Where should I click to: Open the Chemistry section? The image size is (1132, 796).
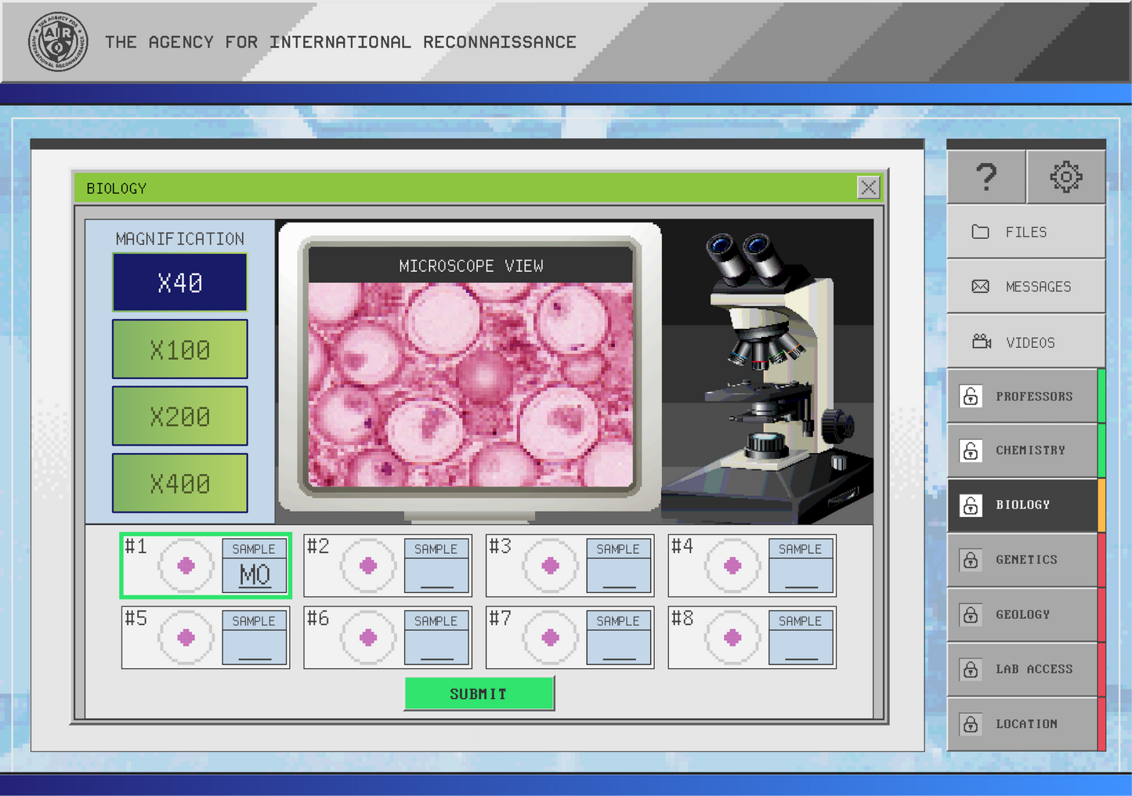coord(1029,450)
